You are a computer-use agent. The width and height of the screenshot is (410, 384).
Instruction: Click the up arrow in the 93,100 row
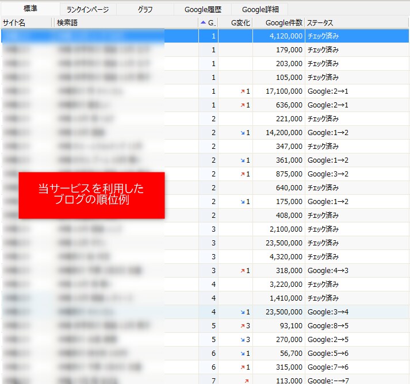pyautogui.click(x=243, y=326)
